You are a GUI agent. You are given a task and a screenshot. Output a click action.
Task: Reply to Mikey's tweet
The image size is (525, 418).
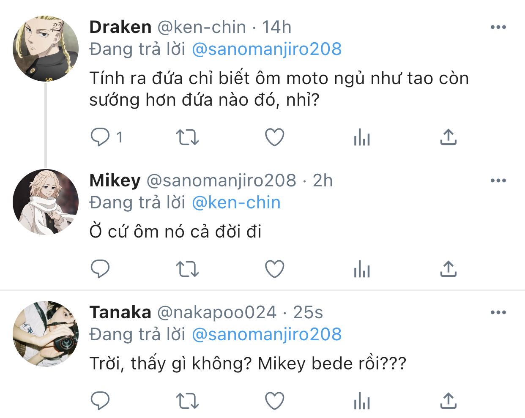(100, 269)
